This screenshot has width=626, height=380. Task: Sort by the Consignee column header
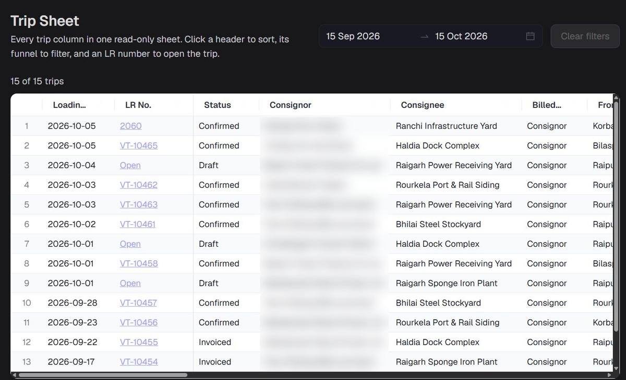pyautogui.click(x=423, y=105)
